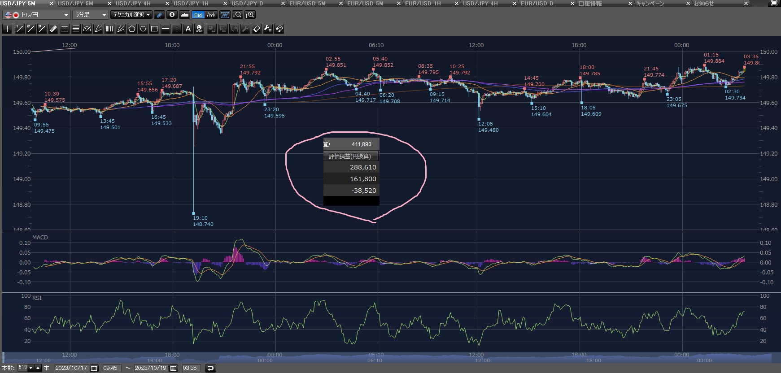This screenshot has height=373, width=781.
Task: Click the vertical zoom-in magnifier icon
Action: [x=250, y=15]
